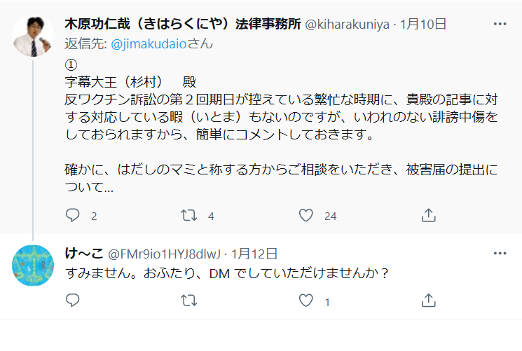The image size is (522, 351).
Task: Retweet the 木原功仁哉 law office tweet
Action: (189, 215)
